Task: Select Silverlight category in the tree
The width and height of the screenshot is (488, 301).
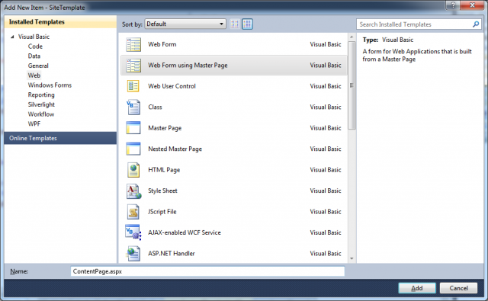Action: tap(41, 104)
